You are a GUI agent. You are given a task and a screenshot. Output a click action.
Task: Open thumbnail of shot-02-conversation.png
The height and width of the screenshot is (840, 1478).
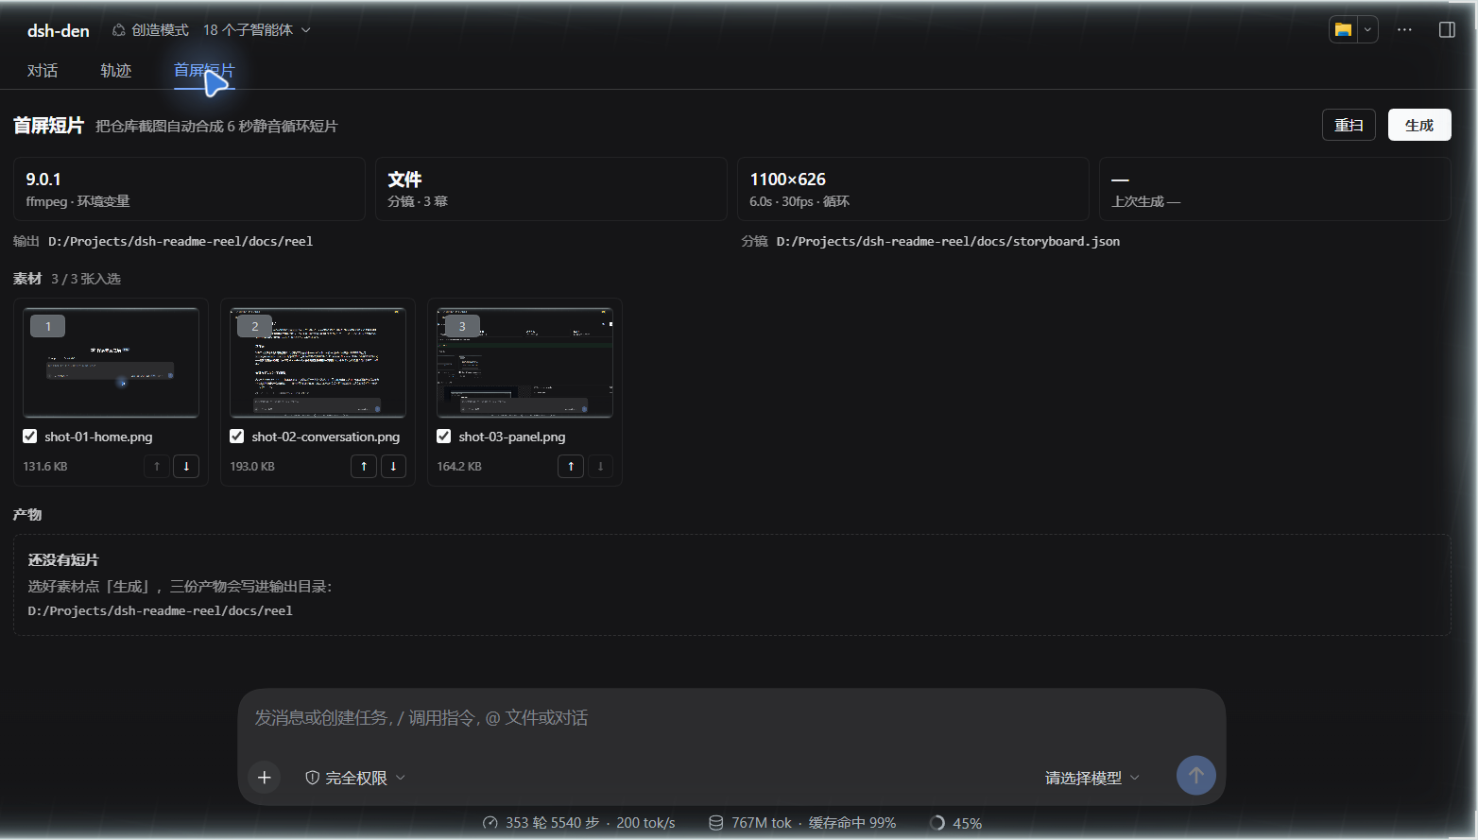coord(318,363)
